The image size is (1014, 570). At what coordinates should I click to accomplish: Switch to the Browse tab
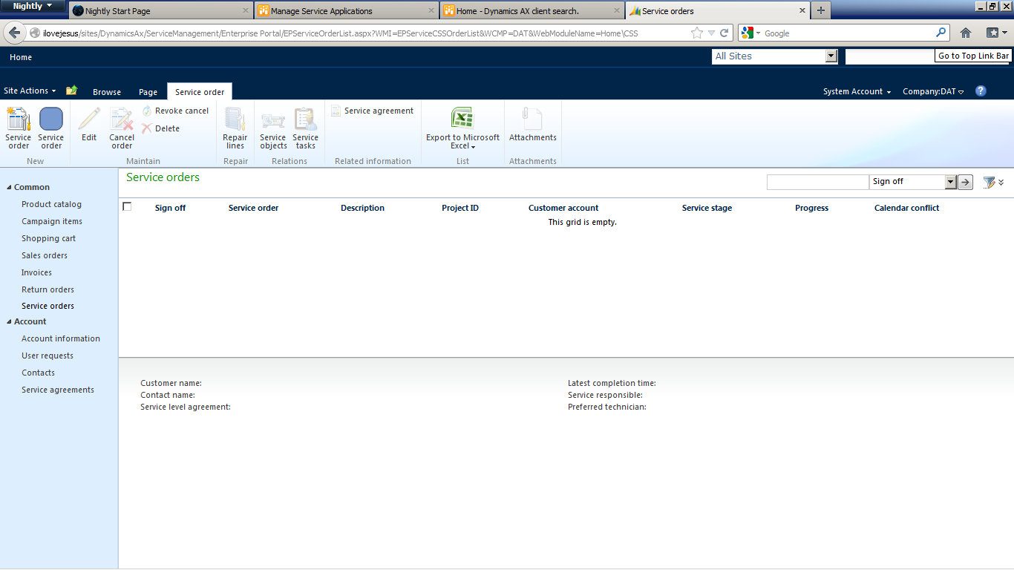(106, 91)
